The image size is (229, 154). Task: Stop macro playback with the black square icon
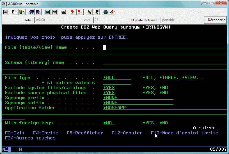[x=96, y=12]
